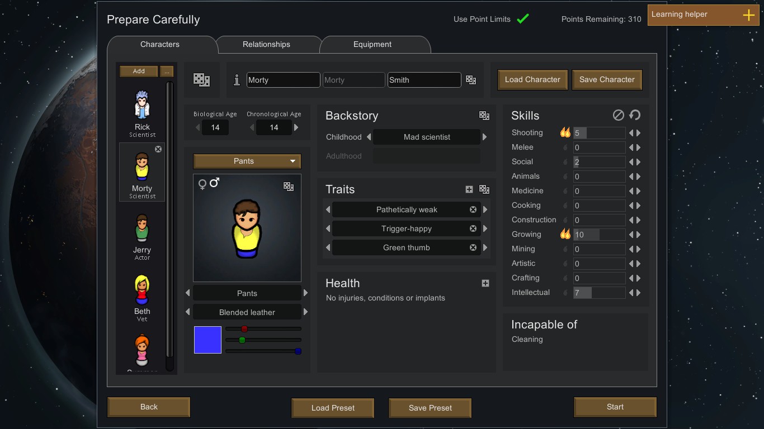Remove the Green thumb trait
Screen dimensions: 764x429
[473, 247]
